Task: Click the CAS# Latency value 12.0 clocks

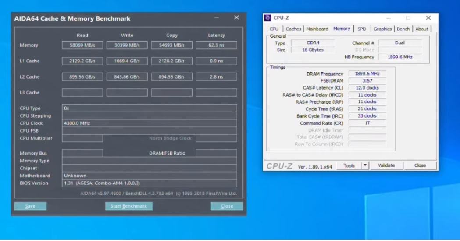Action: pyautogui.click(x=367, y=88)
